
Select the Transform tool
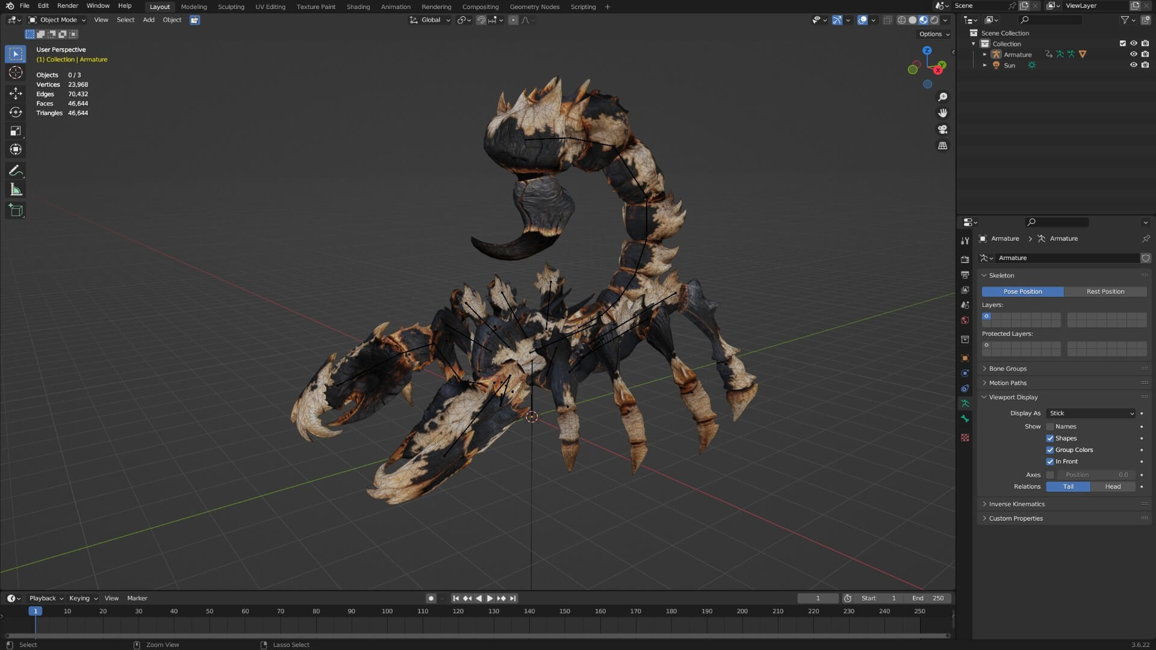tap(16, 149)
